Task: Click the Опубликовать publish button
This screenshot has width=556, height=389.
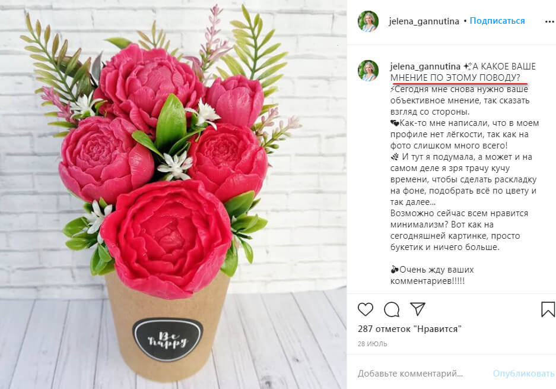Action: [523, 374]
